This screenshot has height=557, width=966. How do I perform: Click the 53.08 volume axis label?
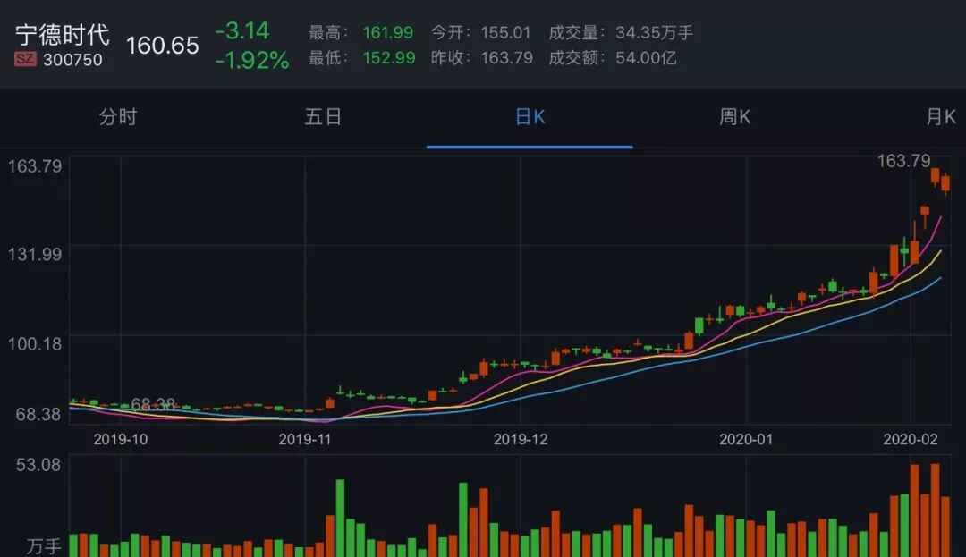(x=38, y=465)
